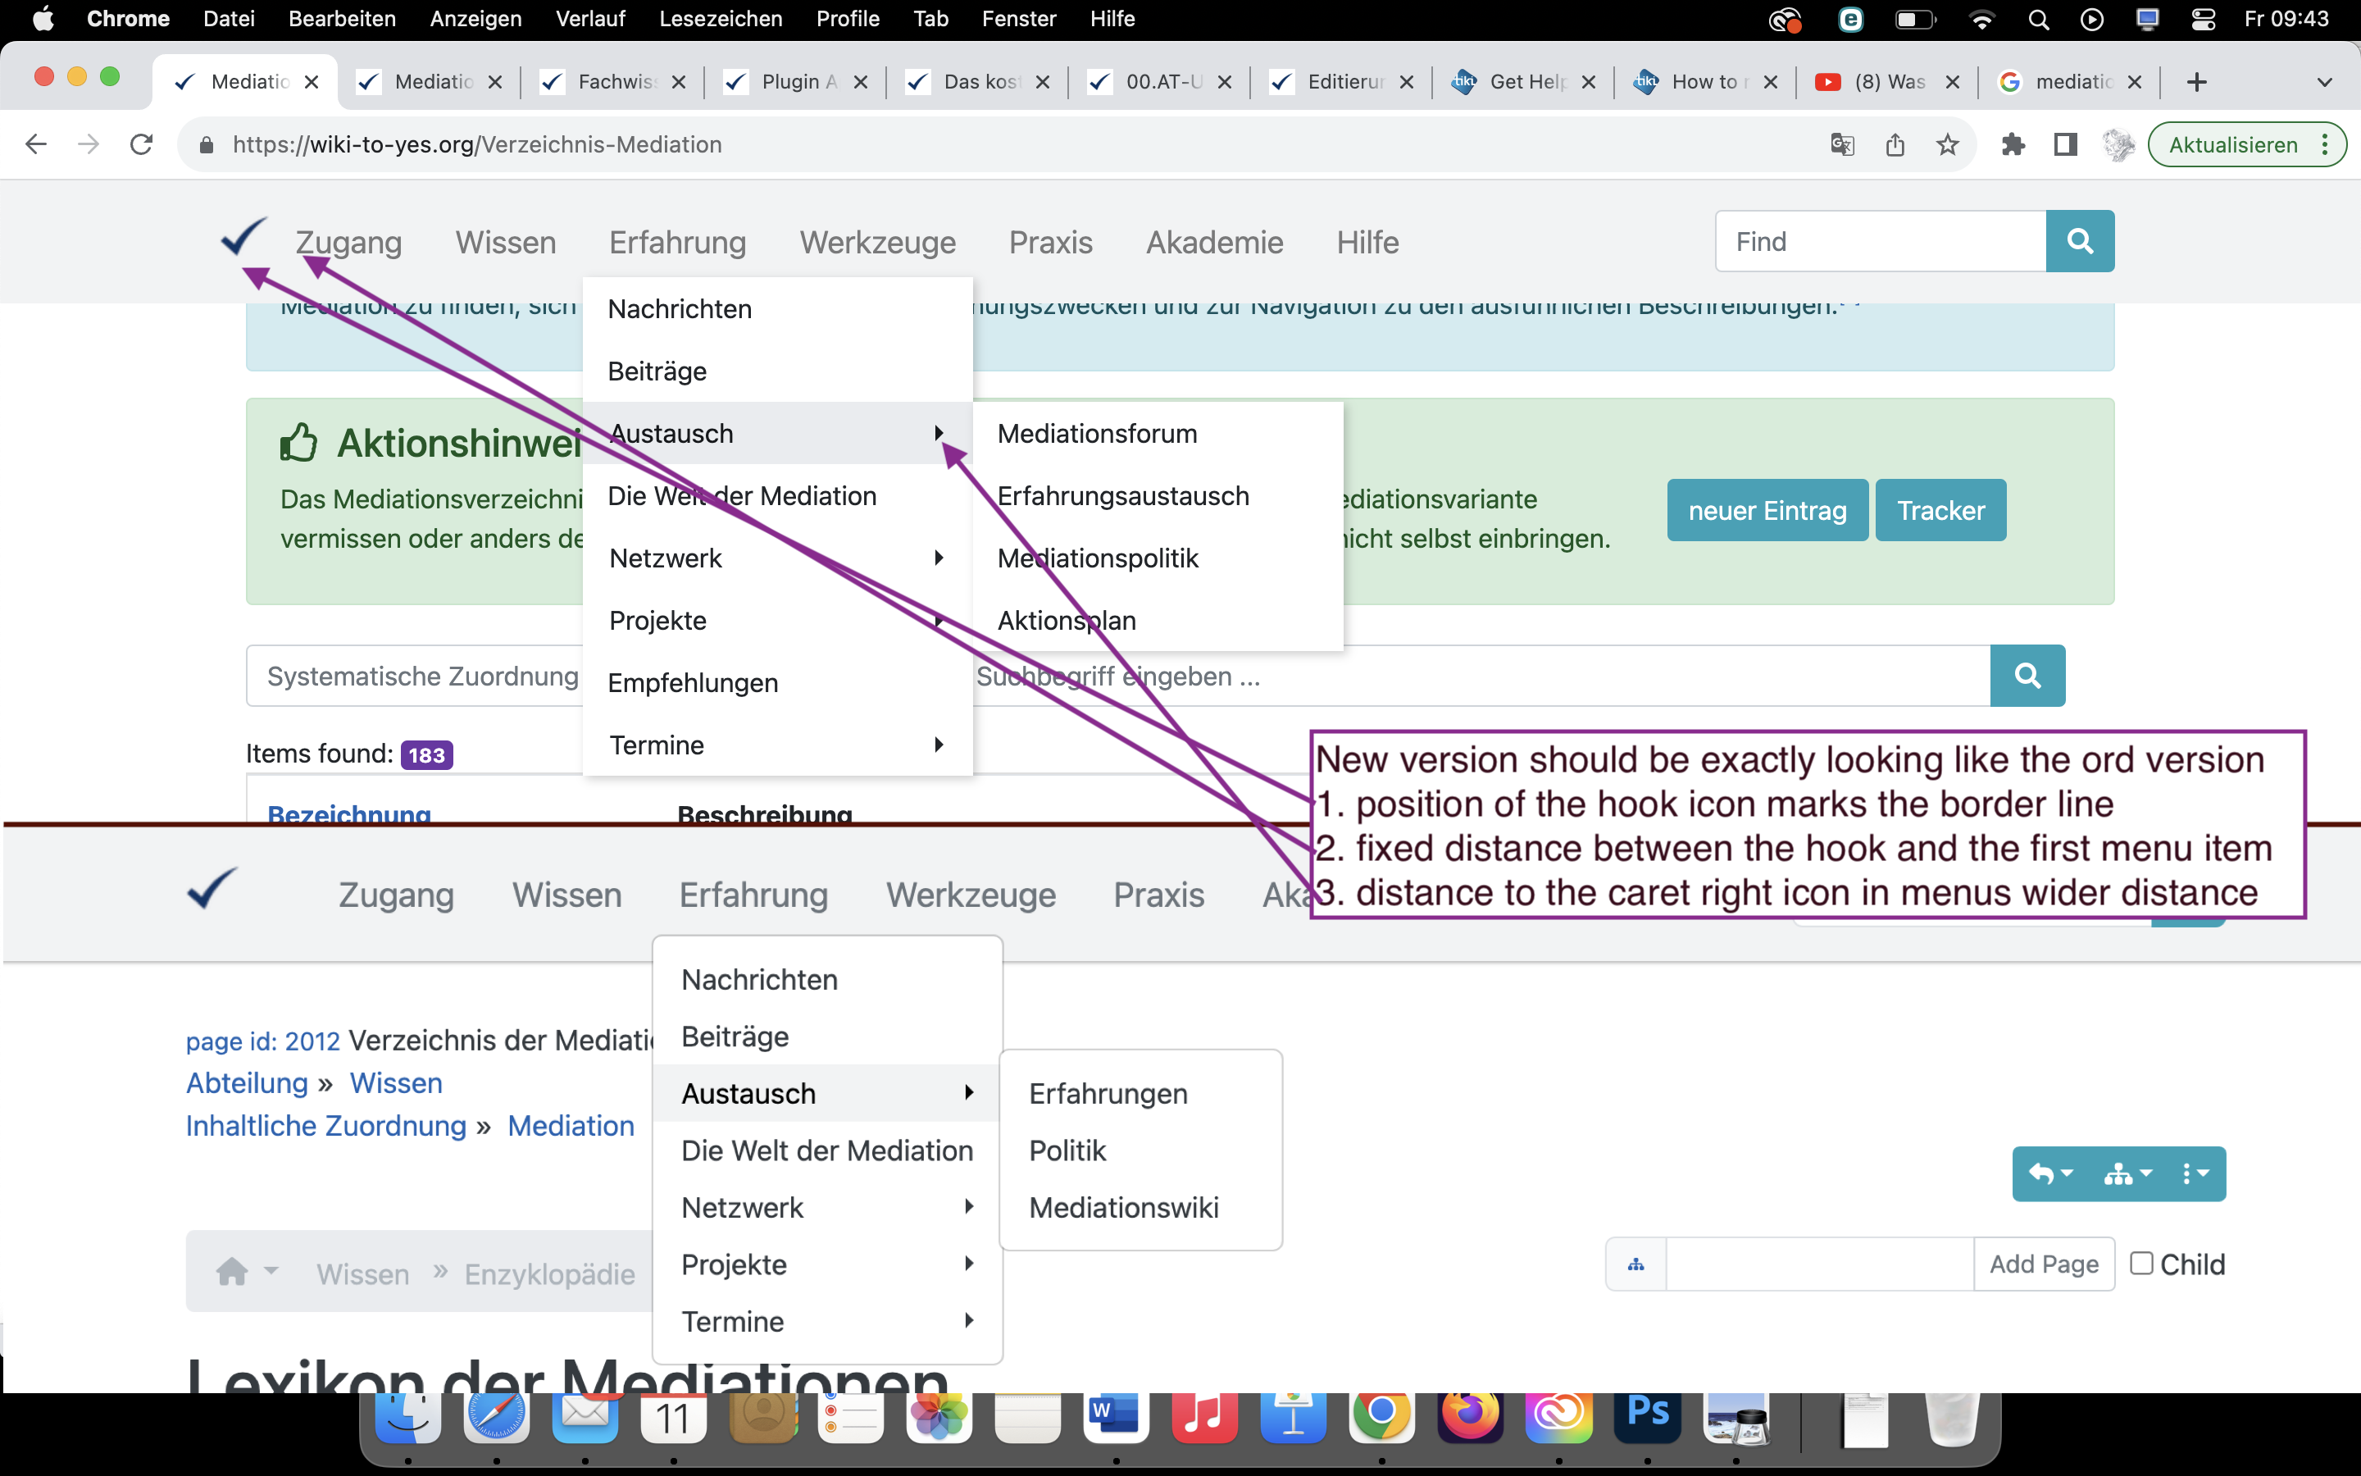The image size is (2361, 1476).
Task: Open the Lesezeichen menu in the menu bar
Action: [720, 19]
